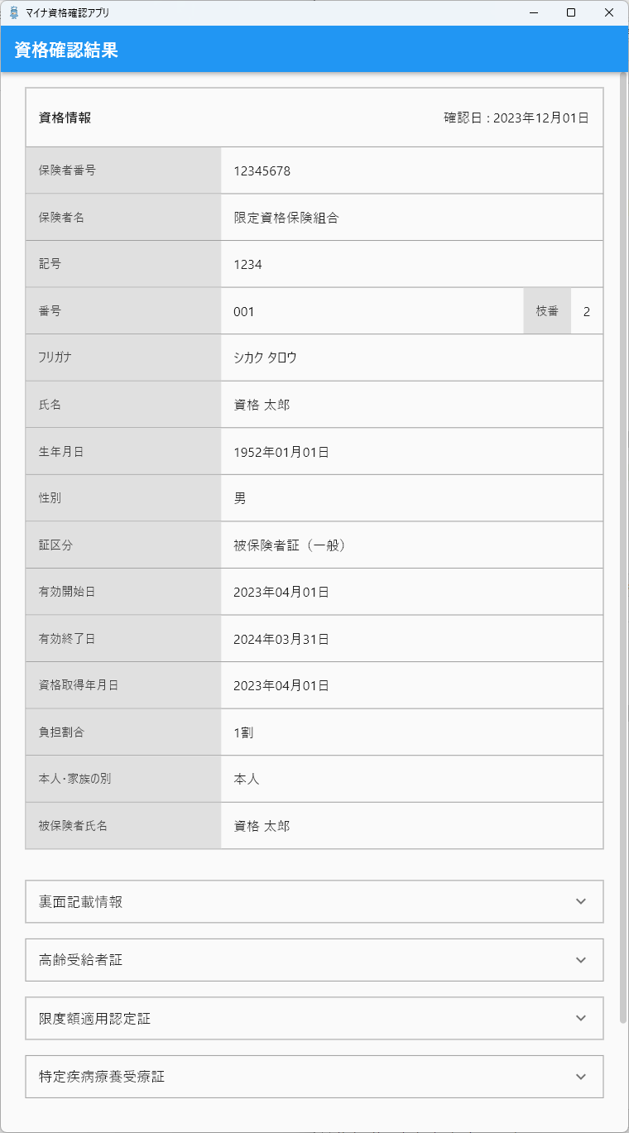Viewport: 629px width, 1133px height.
Task: Click the 枝番 value cell
Action: (x=587, y=311)
